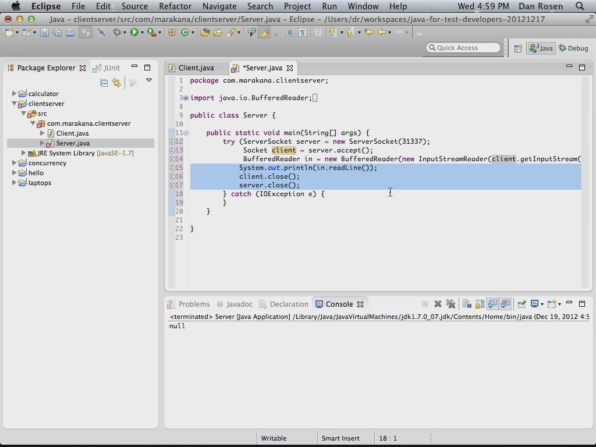Click the Next Annotation arrow icon
596x447 pixels.
click(333, 33)
